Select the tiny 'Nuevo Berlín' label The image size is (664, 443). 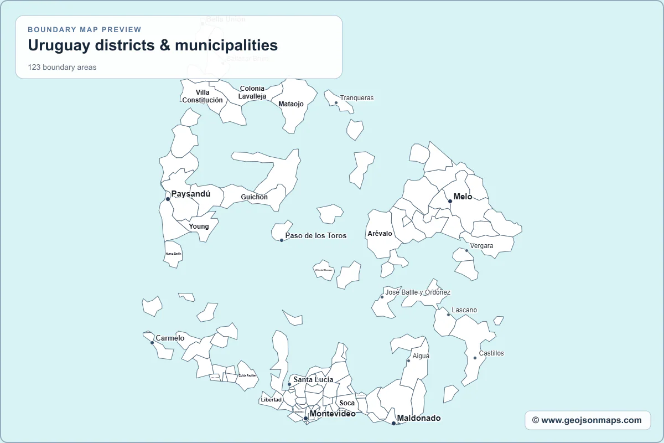(173, 254)
